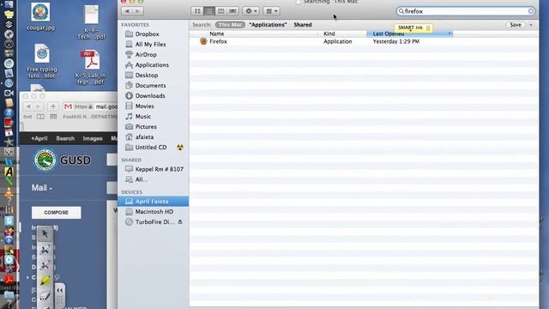Click COMPOSE in Gmail window
549x309 pixels.
[x=56, y=212]
